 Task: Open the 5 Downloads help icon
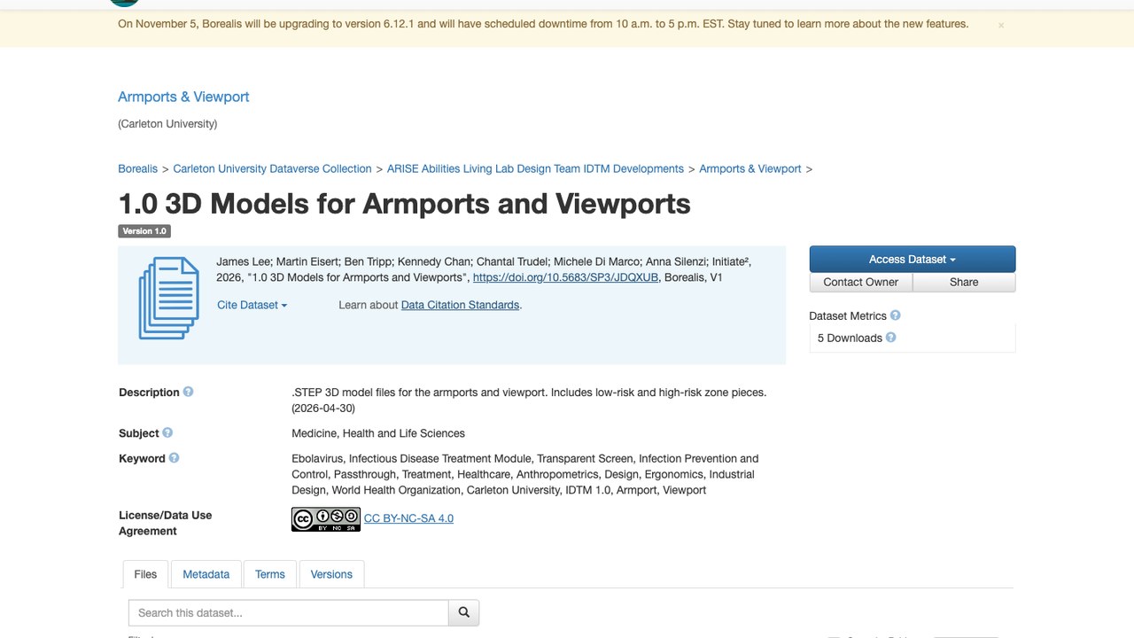tap(890, 337)
